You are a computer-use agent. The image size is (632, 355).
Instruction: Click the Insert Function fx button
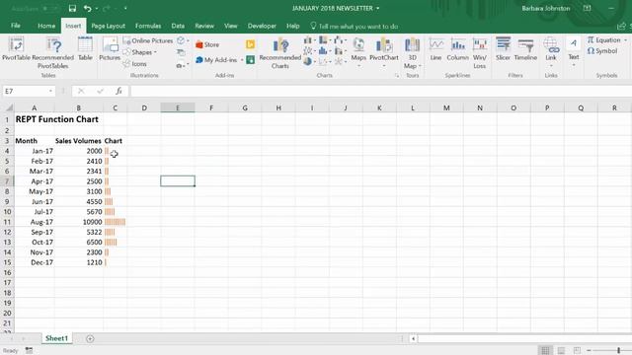tap(118, 92)
